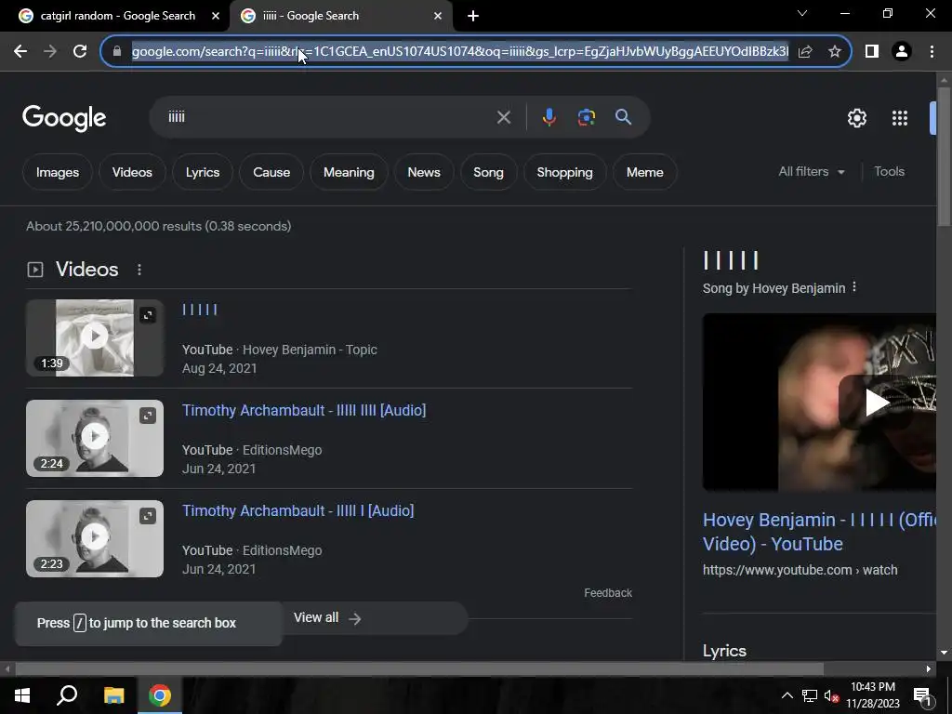Go back using the browser back arrow
The width and height of the screenshot is (952, 714).
click(20, 52)
